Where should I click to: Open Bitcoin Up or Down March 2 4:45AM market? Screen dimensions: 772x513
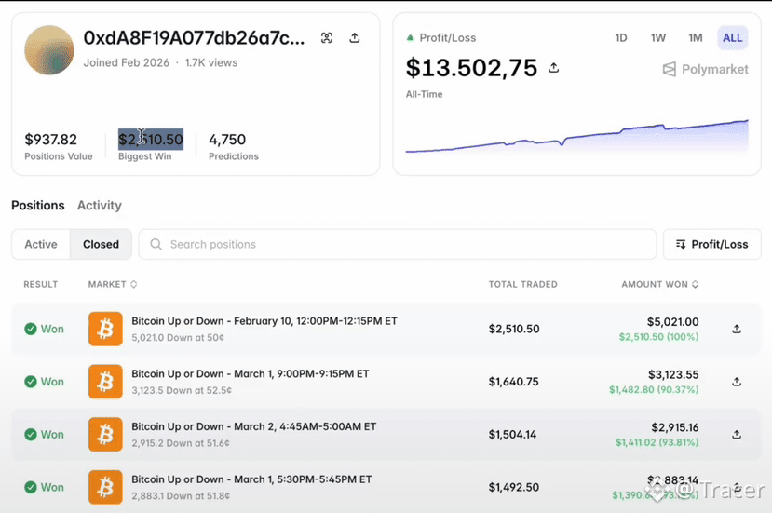[253, 426]
